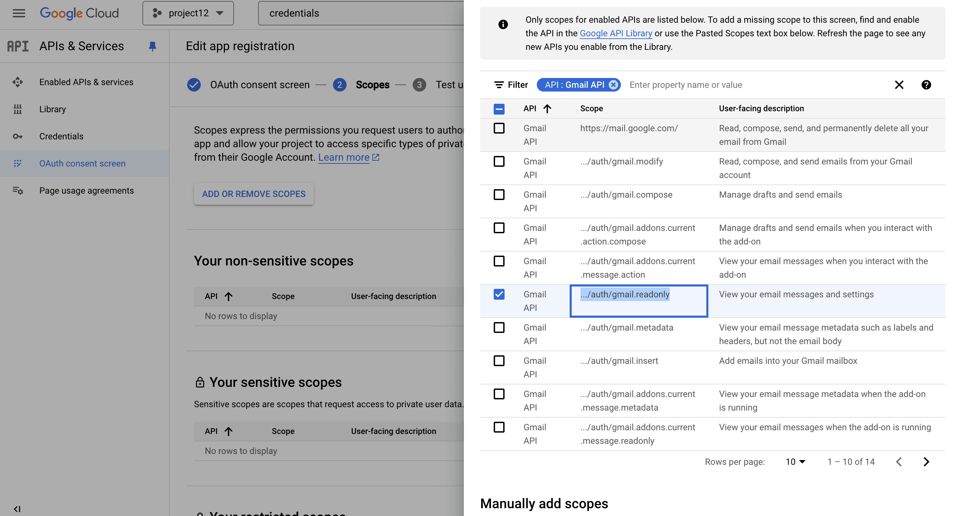Check the addons.current.message.metadata scope
Viewport: 963px width, 516px height.
pyautogui.click(x=499, y=394)
